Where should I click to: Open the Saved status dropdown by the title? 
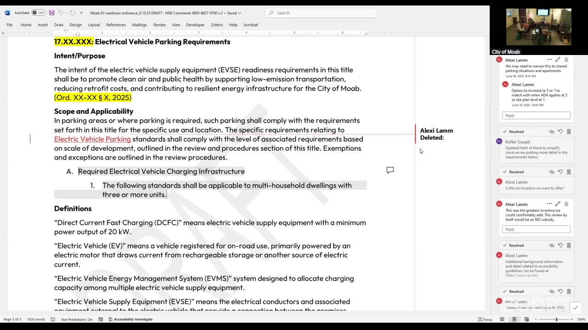(234, 13)
